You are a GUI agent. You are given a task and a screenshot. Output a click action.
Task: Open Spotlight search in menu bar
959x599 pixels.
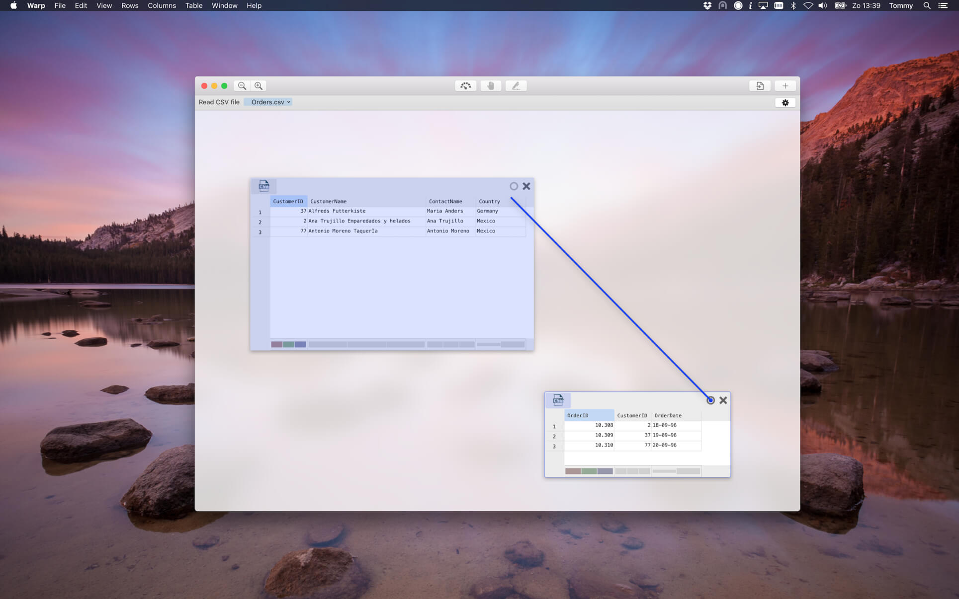tap(927, 5)
